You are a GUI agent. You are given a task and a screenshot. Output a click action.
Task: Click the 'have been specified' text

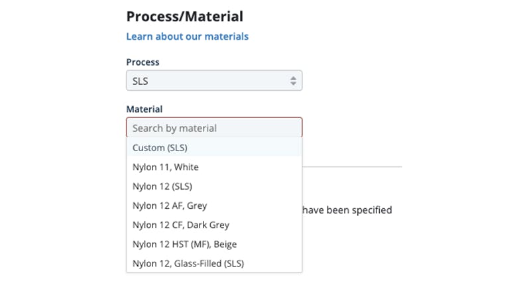[347, 210]
